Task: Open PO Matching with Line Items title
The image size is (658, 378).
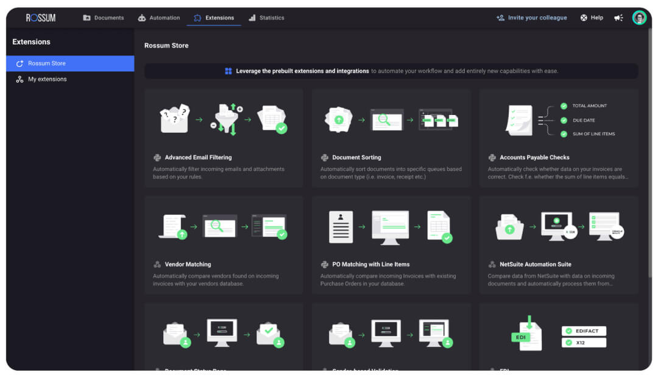Action: point(370,264)
